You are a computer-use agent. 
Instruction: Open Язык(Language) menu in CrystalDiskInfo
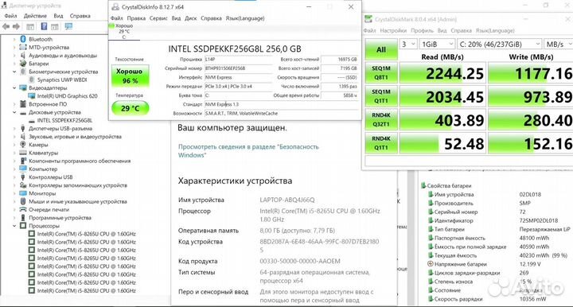click(x=245, y=18)
